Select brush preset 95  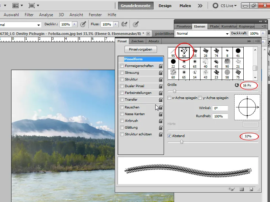(x=173, y=53)
